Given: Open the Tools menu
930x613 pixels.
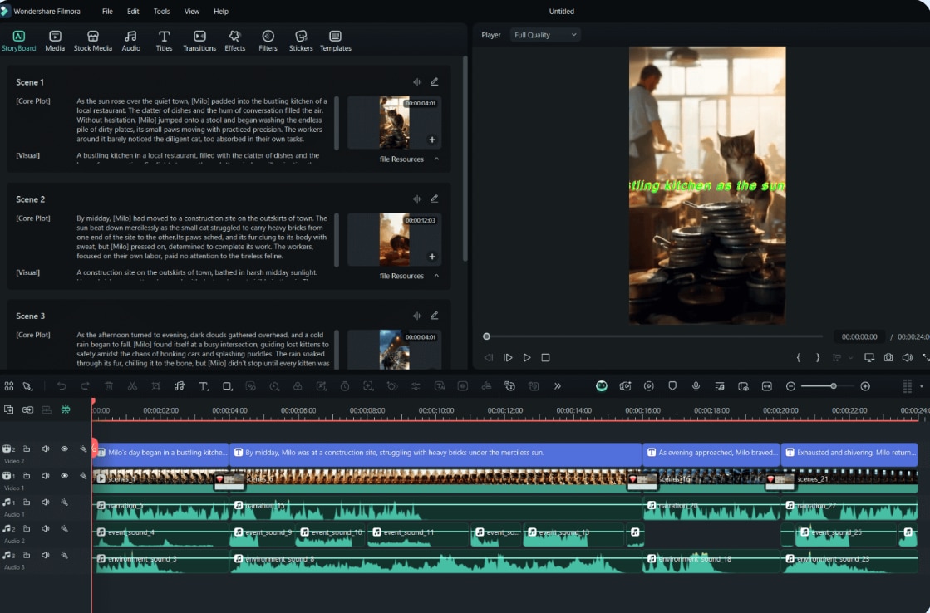Looking at the screenshot, I should click(x=161, y=12).
